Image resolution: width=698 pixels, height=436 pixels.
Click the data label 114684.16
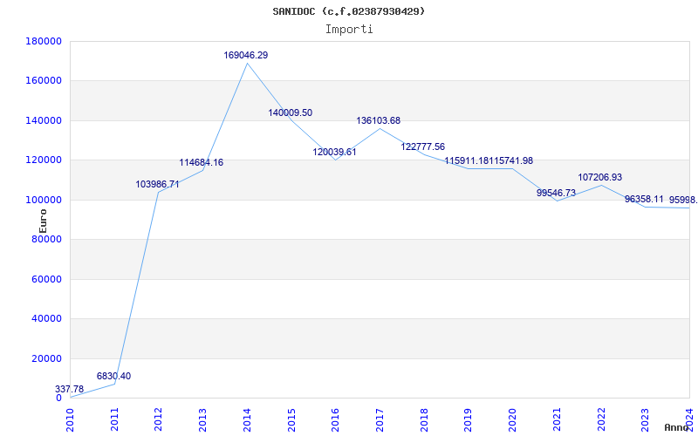pyautogui.click(x=202, y=163)
